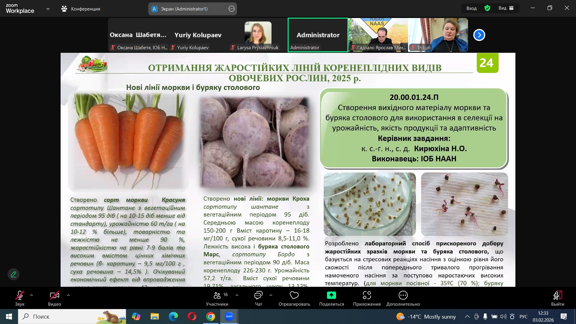The height and width of the screenshot is (324, 576).
Task: Open the Дополнительно more options icon
Action: [x=403, y=295]
